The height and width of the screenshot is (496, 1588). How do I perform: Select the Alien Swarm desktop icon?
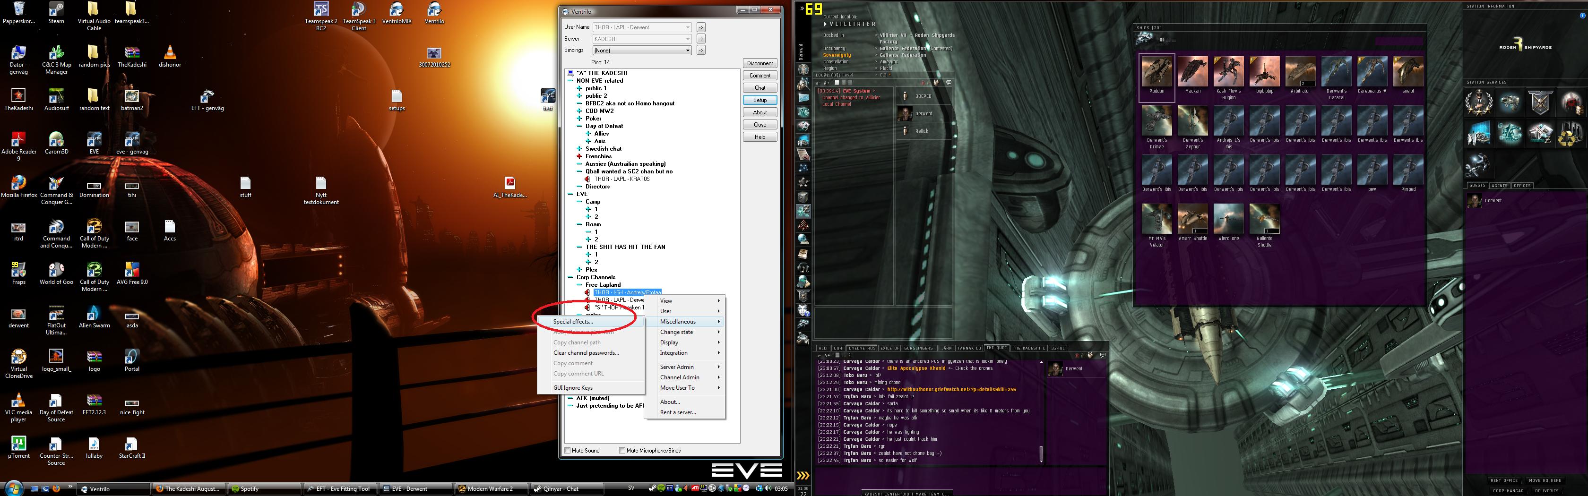pos(94,316)
